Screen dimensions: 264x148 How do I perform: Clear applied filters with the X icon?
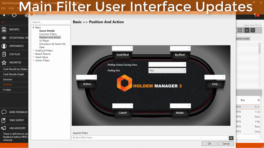click(x=231, y=138)
